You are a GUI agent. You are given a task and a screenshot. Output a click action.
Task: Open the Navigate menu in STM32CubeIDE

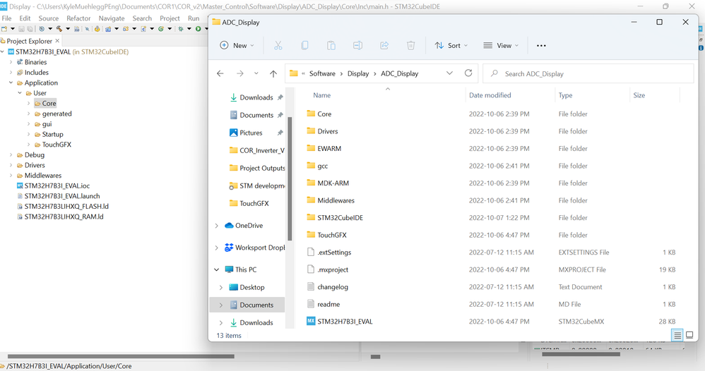(112, 18)
